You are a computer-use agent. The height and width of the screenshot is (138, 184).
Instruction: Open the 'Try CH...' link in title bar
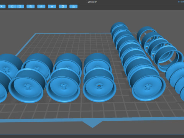181,2
